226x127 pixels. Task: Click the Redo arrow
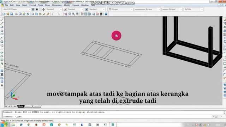coord(58,14)
